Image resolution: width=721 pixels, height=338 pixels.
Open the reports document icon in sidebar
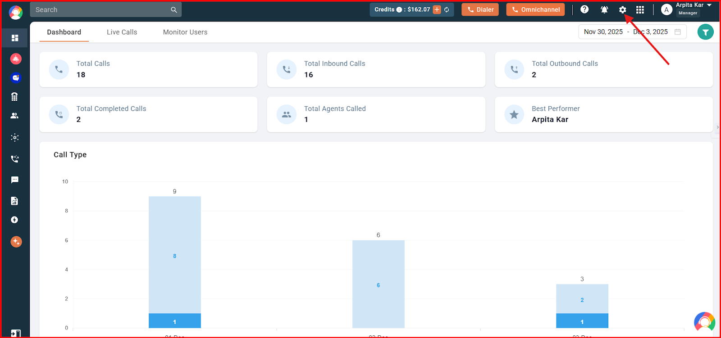pos(15,201)
